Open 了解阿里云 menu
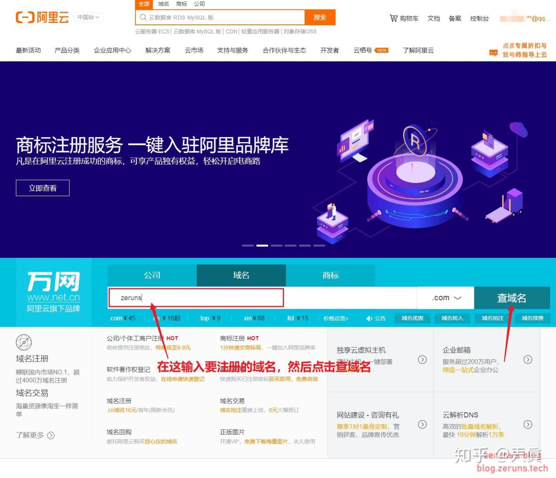The height and width of the screenshot is (478, 556). [418, 50]
